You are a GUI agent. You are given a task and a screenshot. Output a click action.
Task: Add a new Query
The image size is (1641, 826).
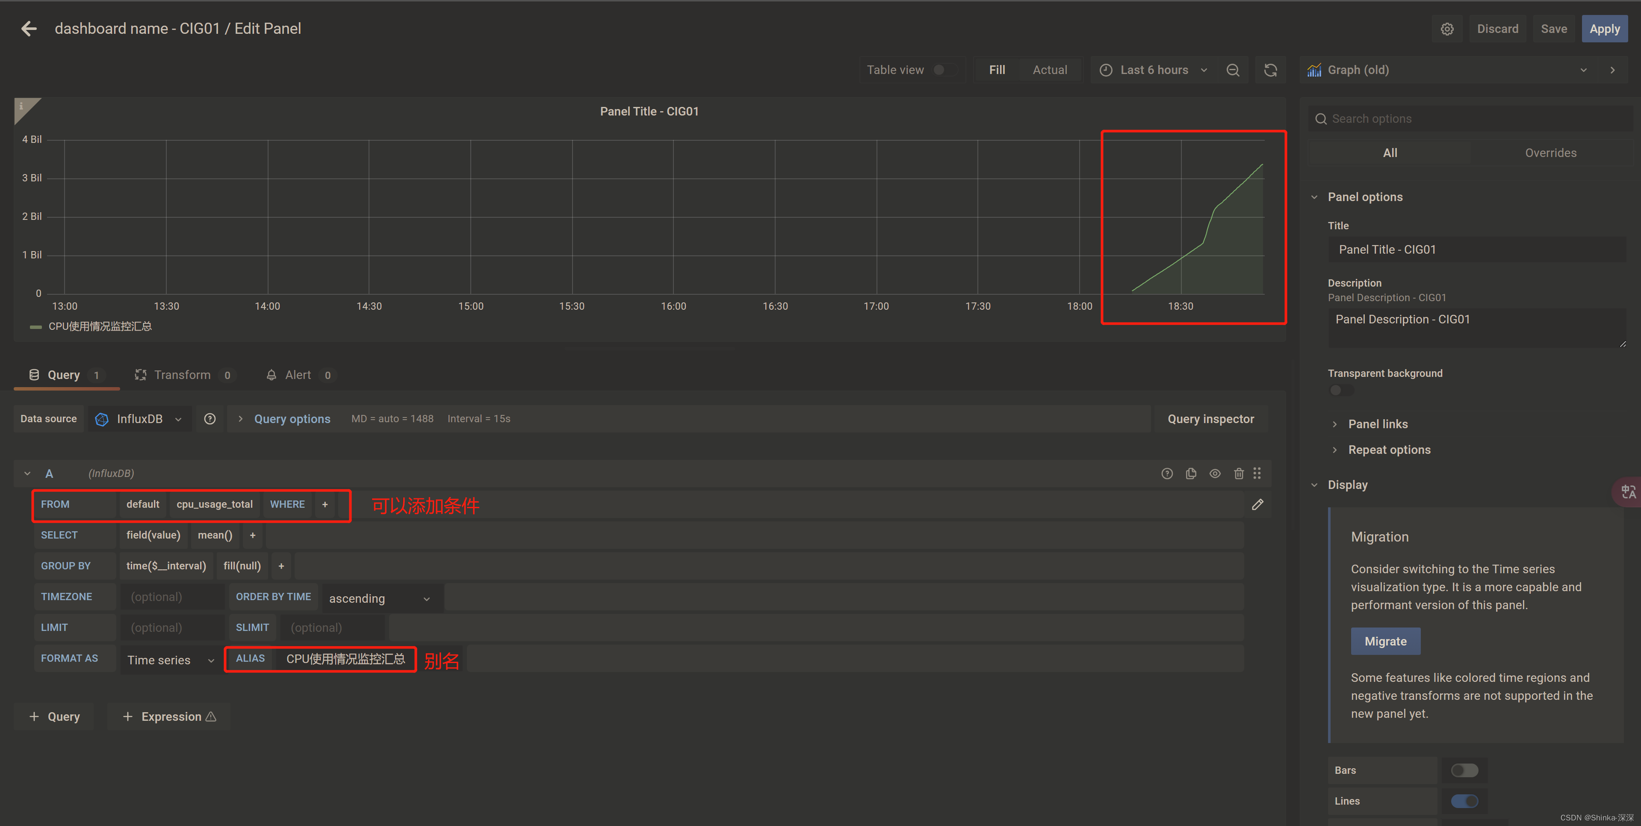(54, 716)
